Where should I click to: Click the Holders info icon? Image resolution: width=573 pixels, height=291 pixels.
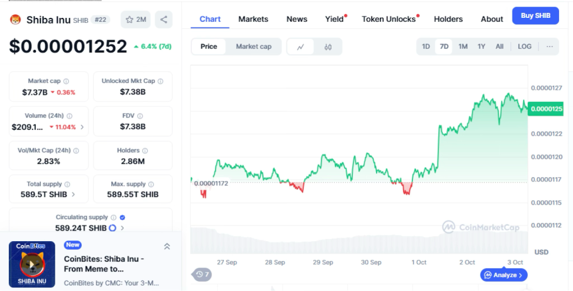click(x=145, y=151)
